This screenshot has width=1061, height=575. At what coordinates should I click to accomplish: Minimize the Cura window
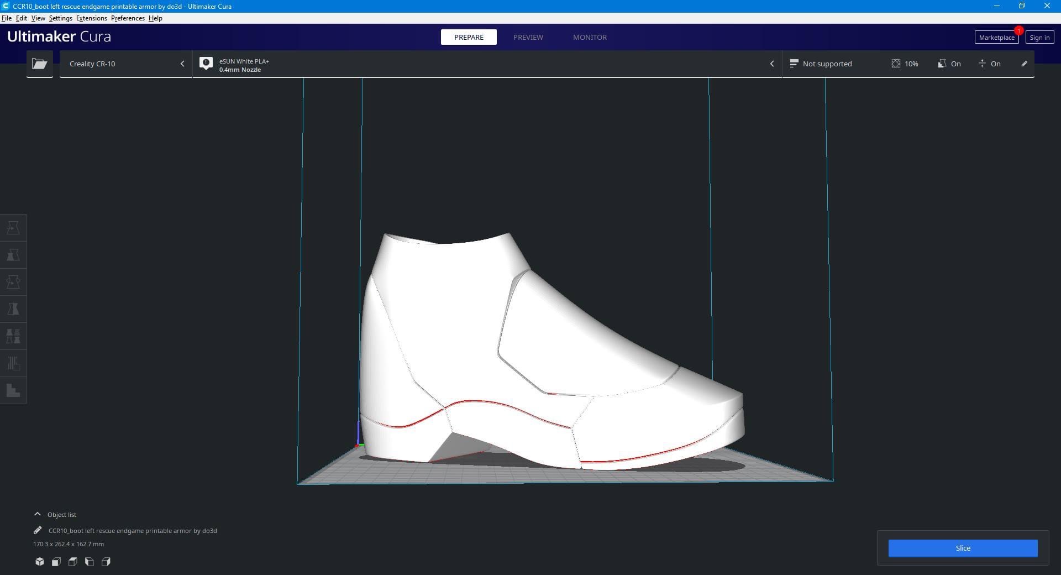coord(997,6)
